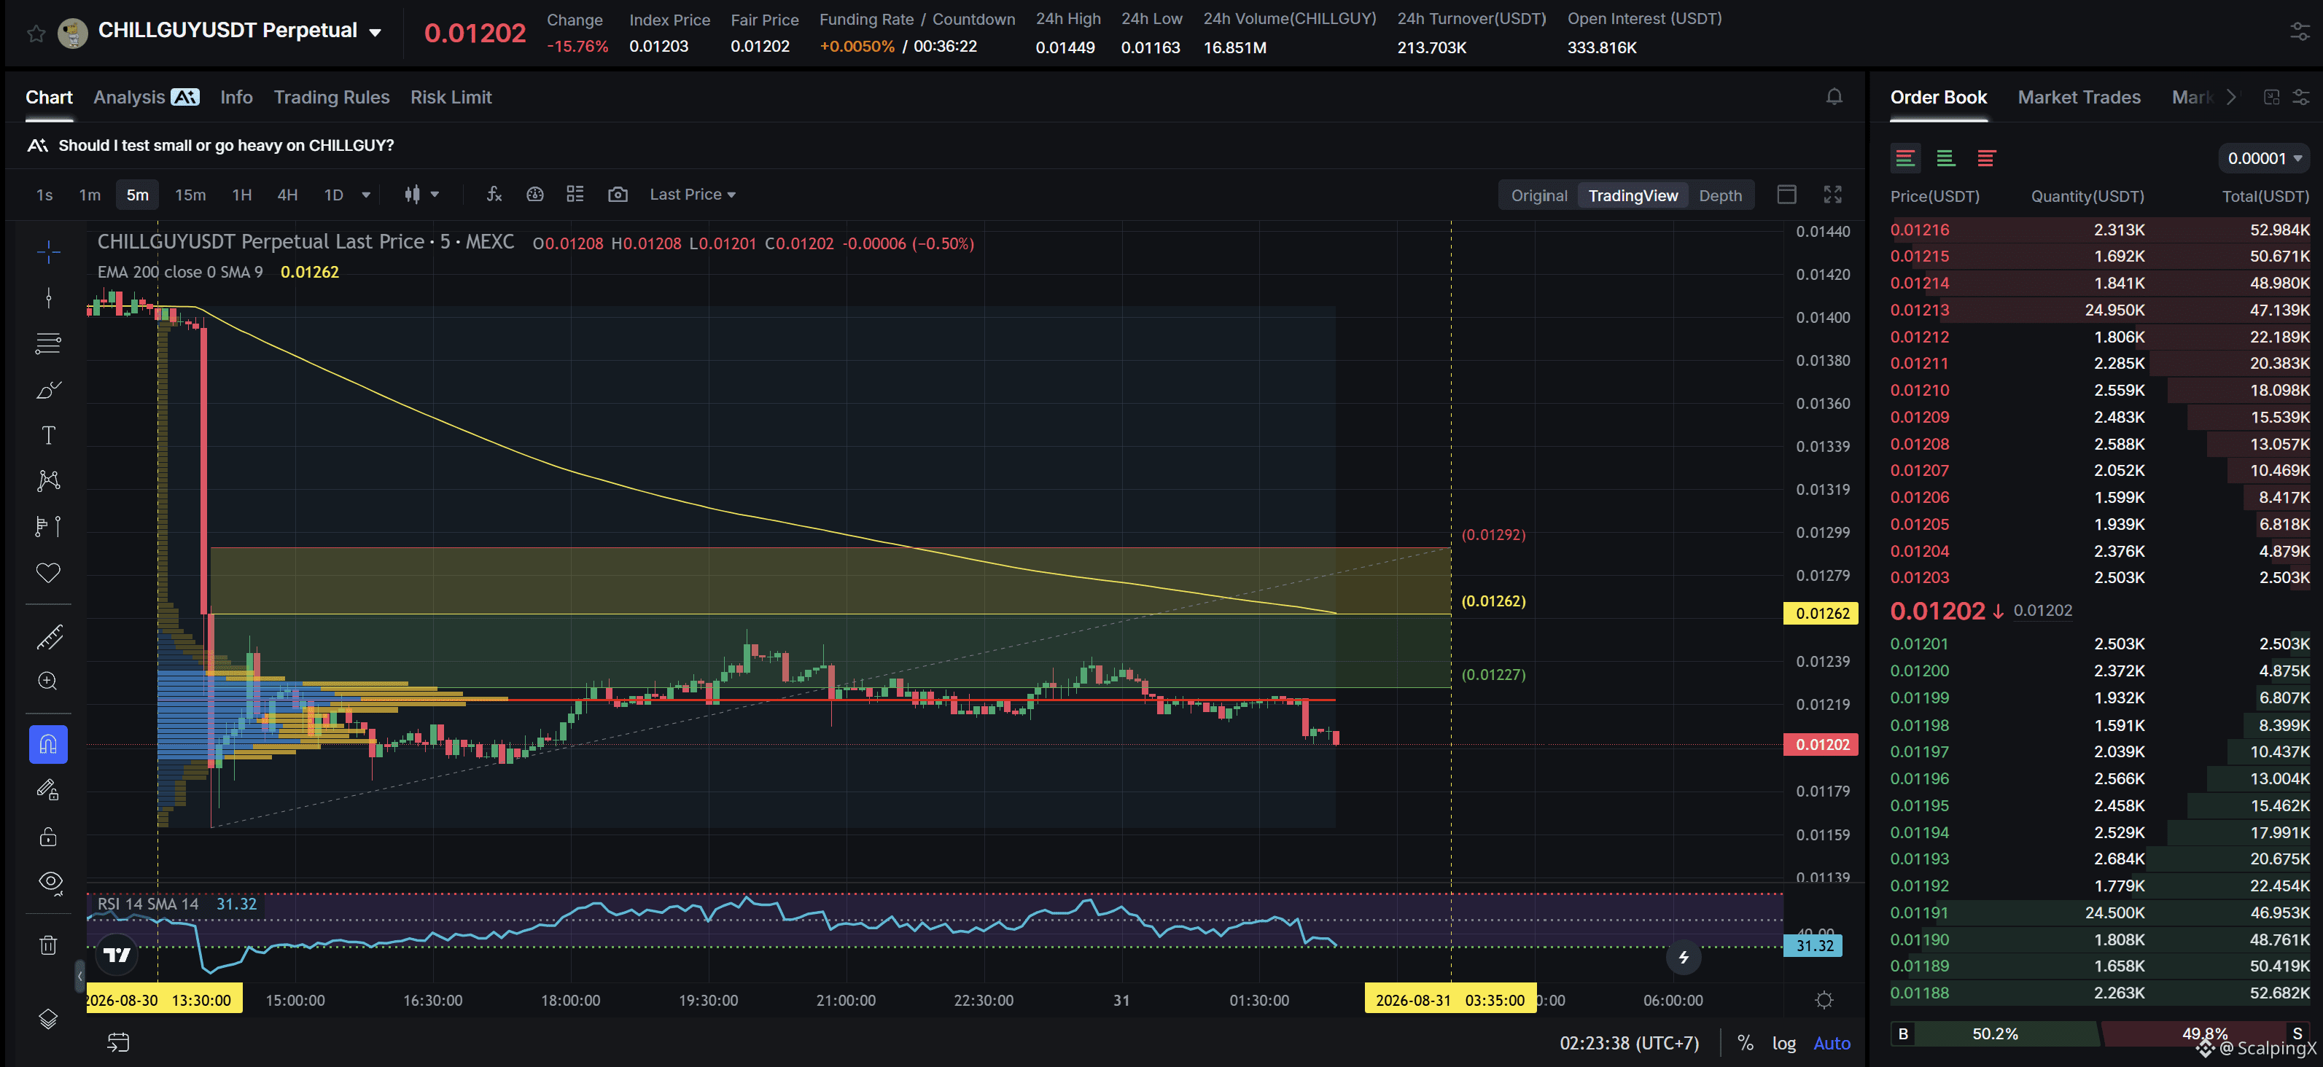Toggle logarithmic scale with the log button
The width and height of the screenshot is (2323, 1067).
point(1783,1043)
